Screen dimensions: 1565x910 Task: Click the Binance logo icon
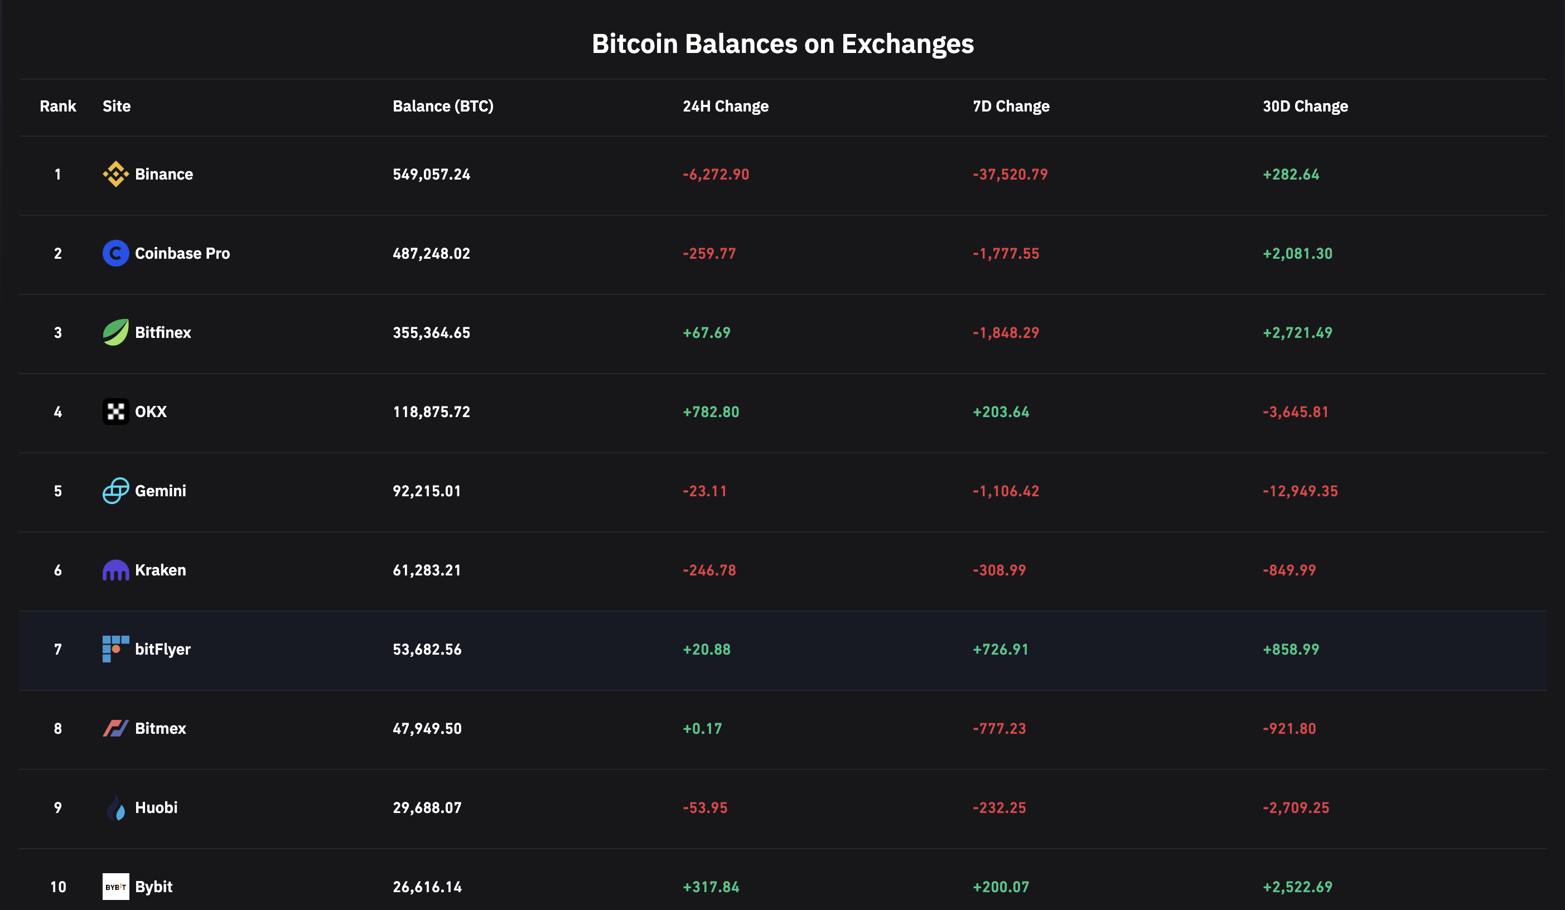pyautogui.click(x=115, y=175)
